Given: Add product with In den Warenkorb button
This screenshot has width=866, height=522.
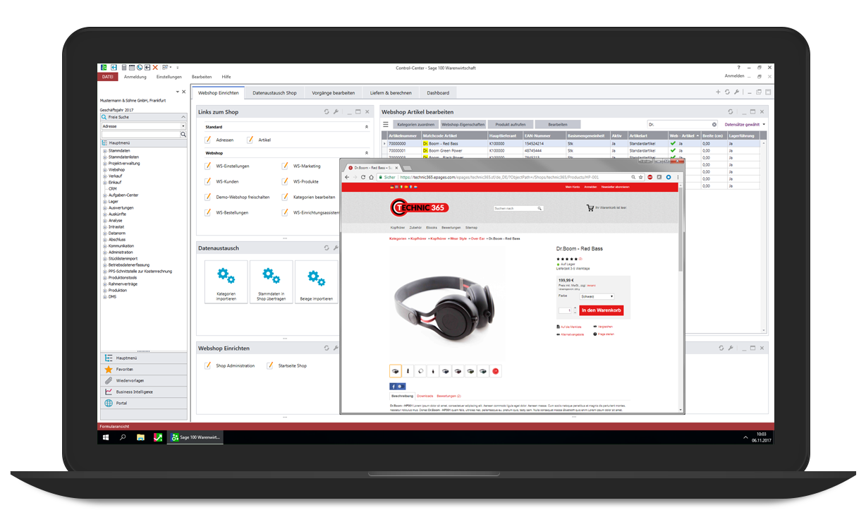Looking at the screenshot, I should (x=601, y=310).
